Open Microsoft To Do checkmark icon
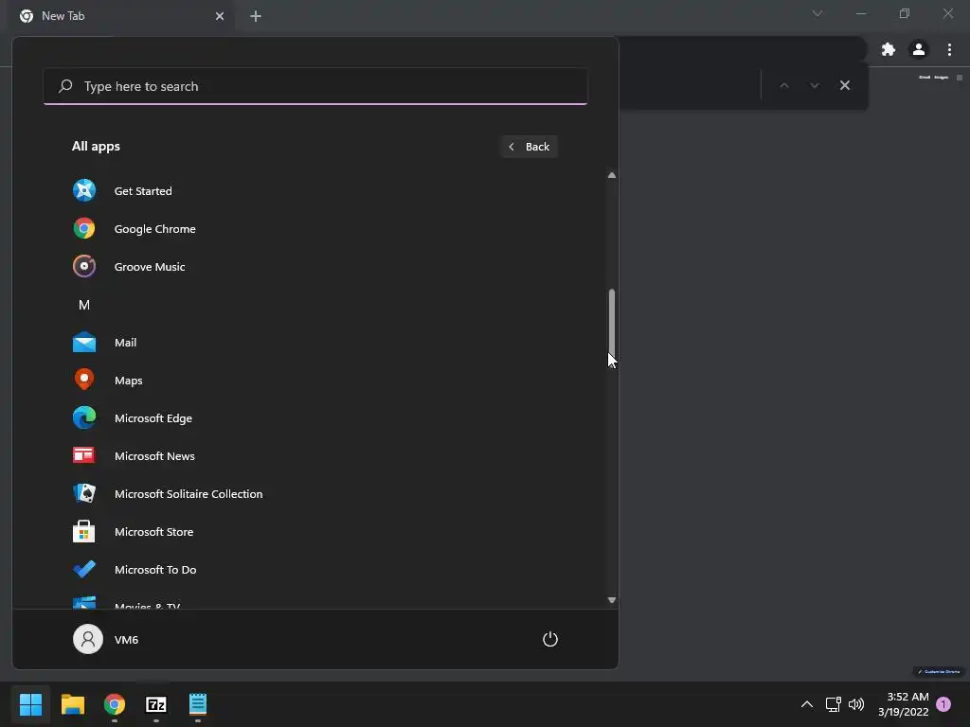Screen dimensions: 970x727 click(x=84, y=569)
